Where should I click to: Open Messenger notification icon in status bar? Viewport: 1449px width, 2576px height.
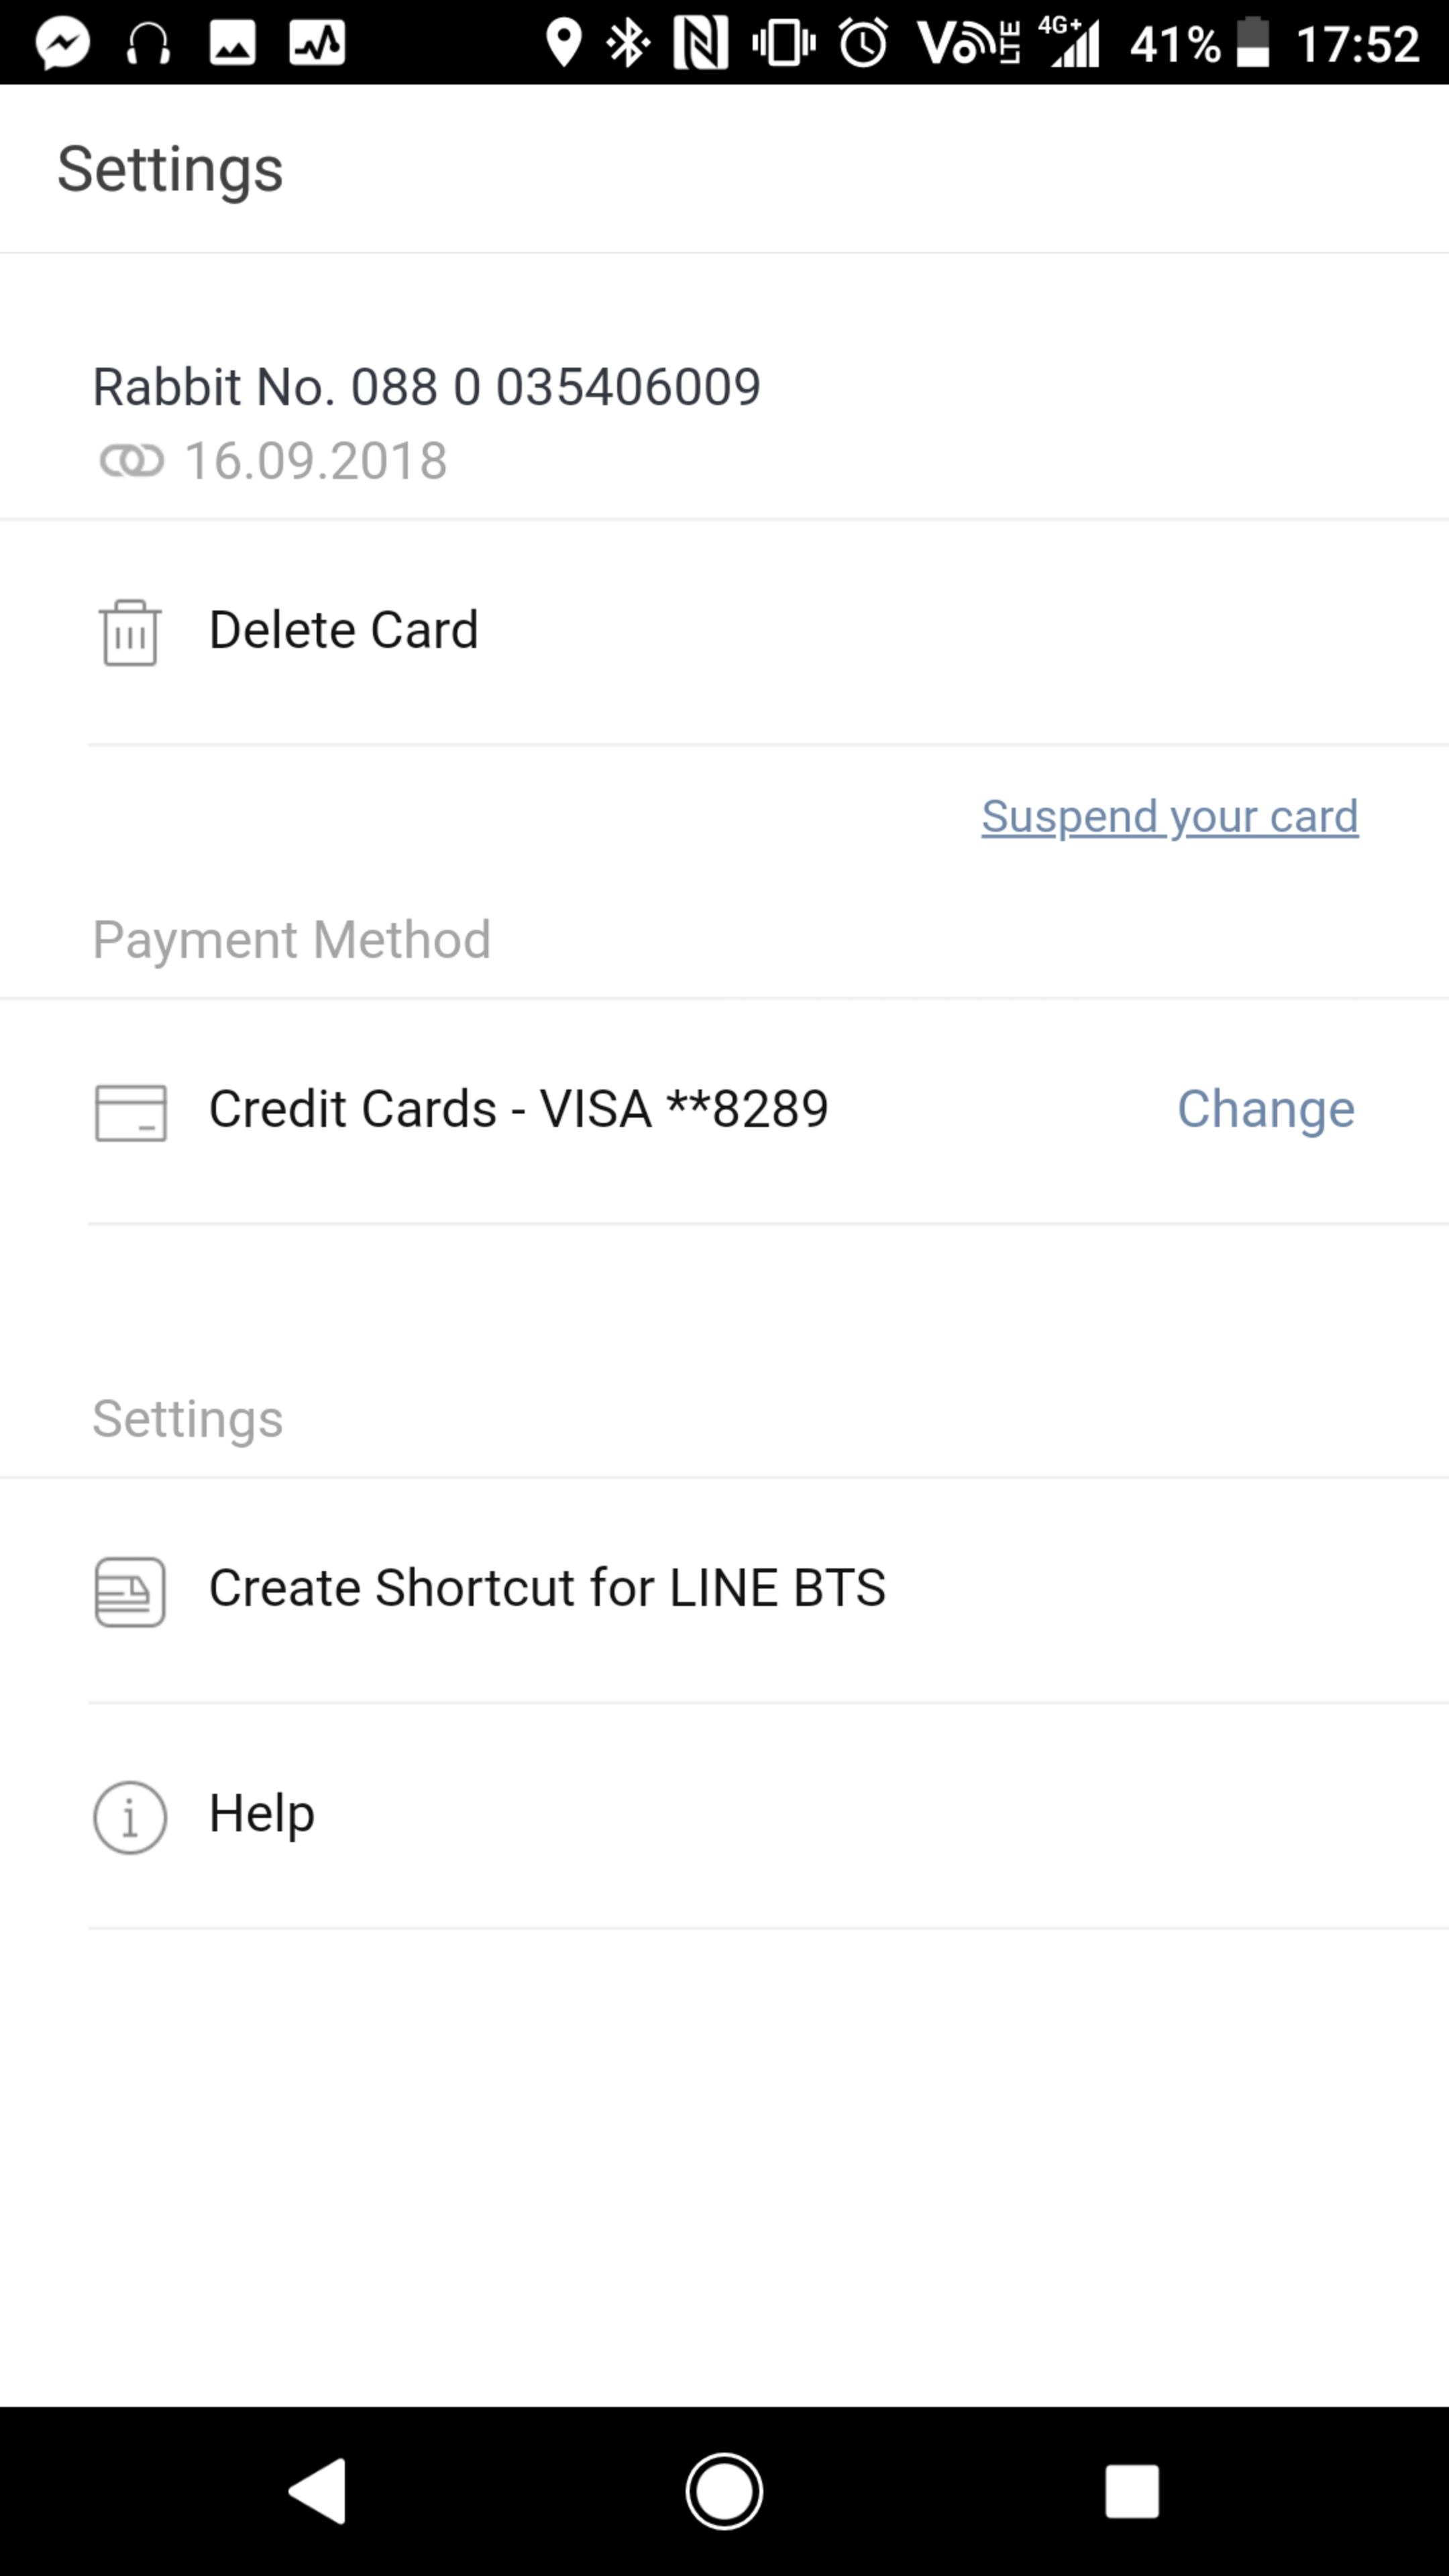tap(63, 44)
